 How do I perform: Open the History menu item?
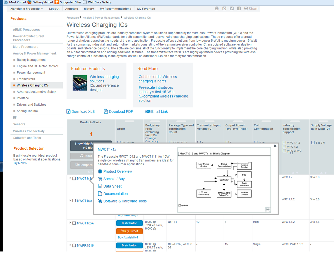pyautogui.click(x=89, y=9)
